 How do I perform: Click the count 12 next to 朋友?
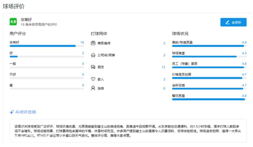tap(163, 67)
